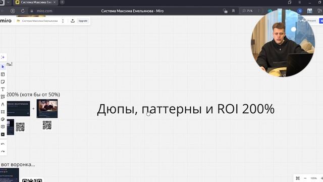The image size is (323, 182).
Task: Open the Templates tool in sidebar
Action: pyautogui.click(x=3, y=74)
